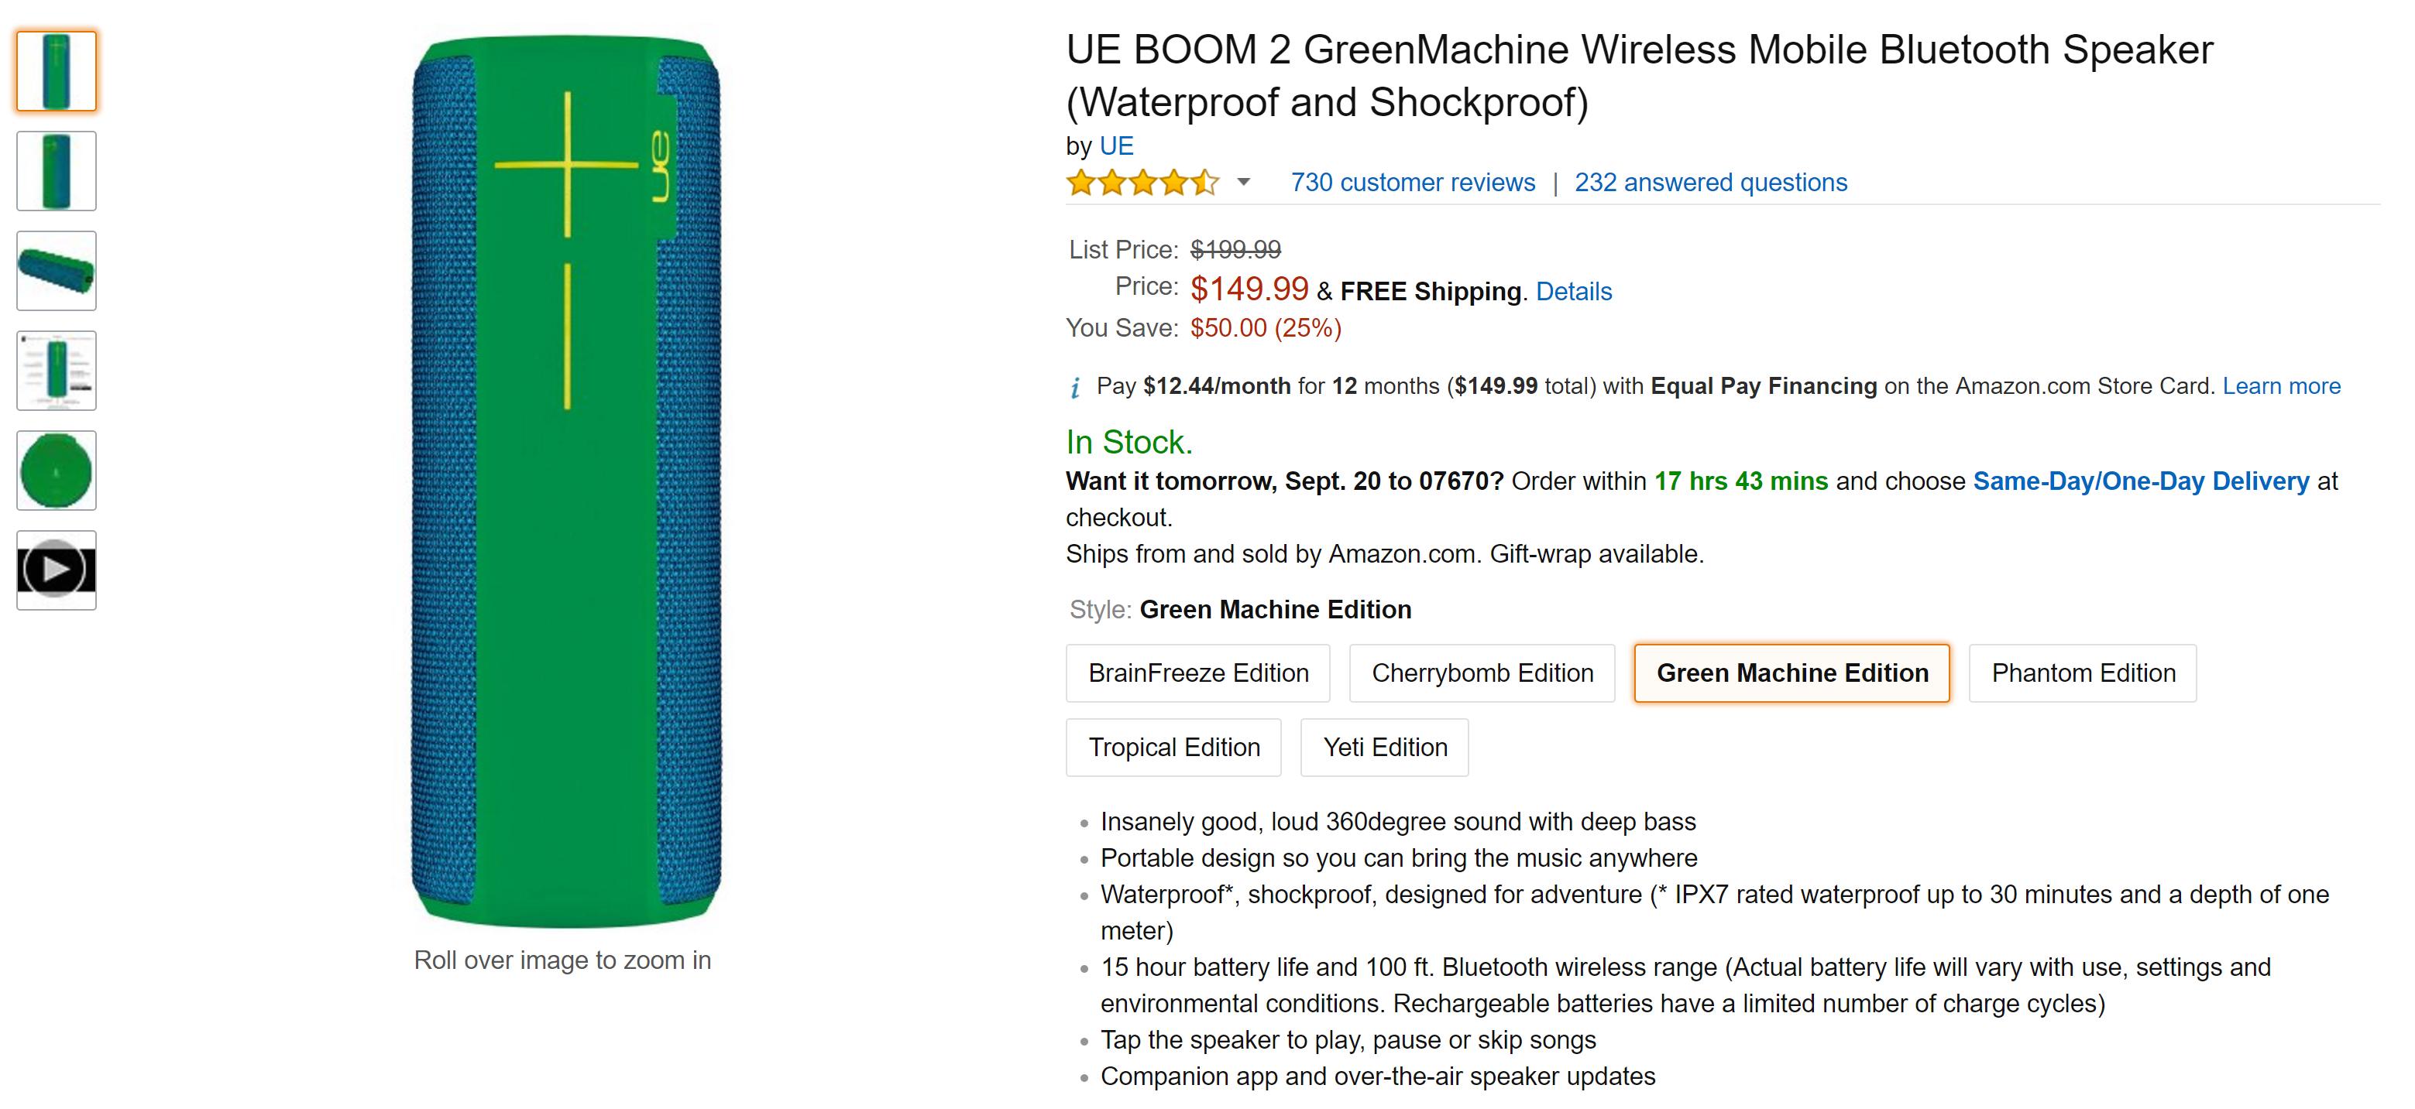Expand the star rating breakdown dropdown
Image resolution: width=2415 pixels, height=1109 pixels.
pos(1242,182)
